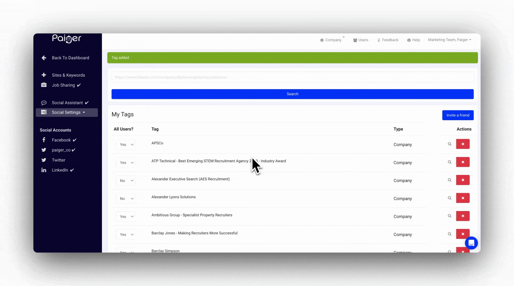Search icon for Barclay Jones tag

(450, 234)
